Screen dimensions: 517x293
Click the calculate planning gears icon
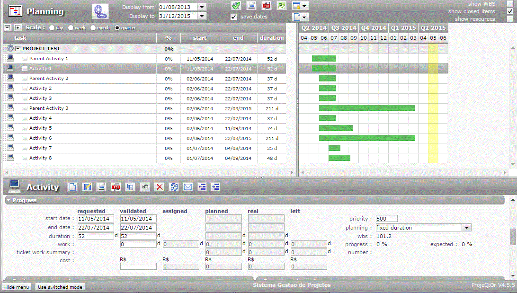click(x=100, y=11)
